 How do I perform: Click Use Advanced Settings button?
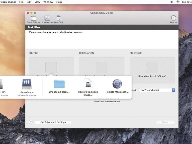pyautogui.click(x=53, y=122)
